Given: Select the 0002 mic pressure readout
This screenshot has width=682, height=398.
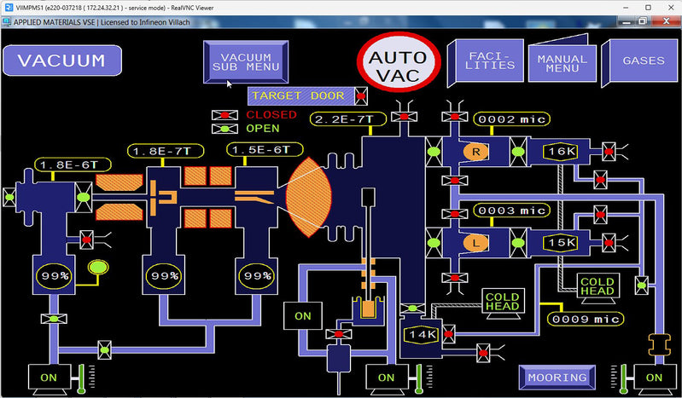Looking at the screenshot, I should coord(511,119).
